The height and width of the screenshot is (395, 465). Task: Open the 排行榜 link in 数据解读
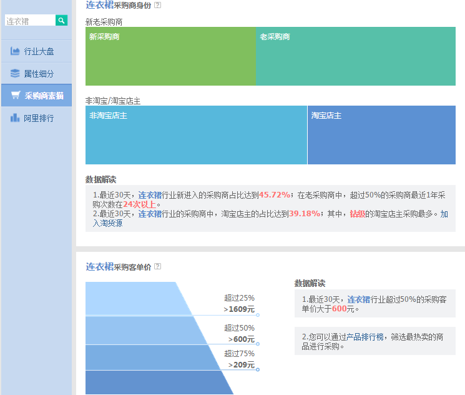pyautogui.click(x=384, y=337)
